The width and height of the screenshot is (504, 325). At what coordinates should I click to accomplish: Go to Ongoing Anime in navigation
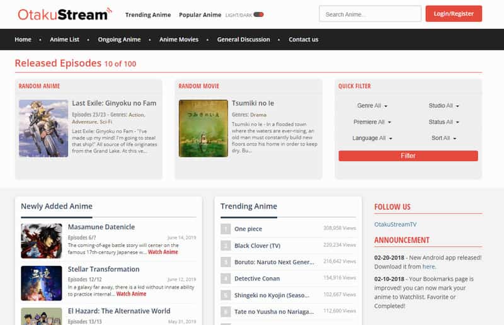[x=119, y=39]
